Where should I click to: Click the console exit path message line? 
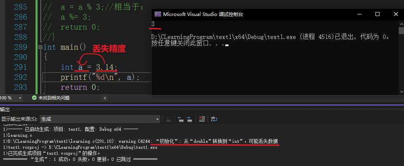[270, 37]
